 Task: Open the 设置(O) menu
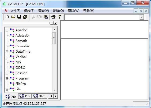click(x=58, y=11)
